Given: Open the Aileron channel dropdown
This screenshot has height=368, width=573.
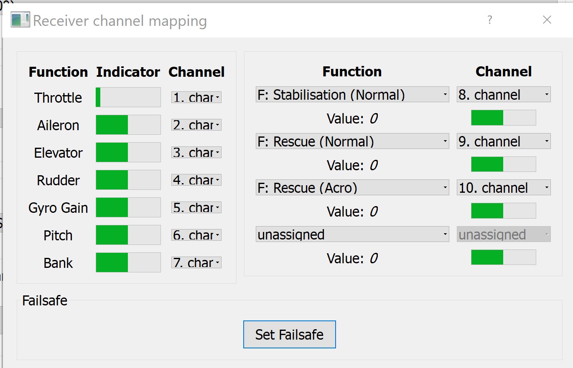Looking at the screenshot, I should 196,125.
